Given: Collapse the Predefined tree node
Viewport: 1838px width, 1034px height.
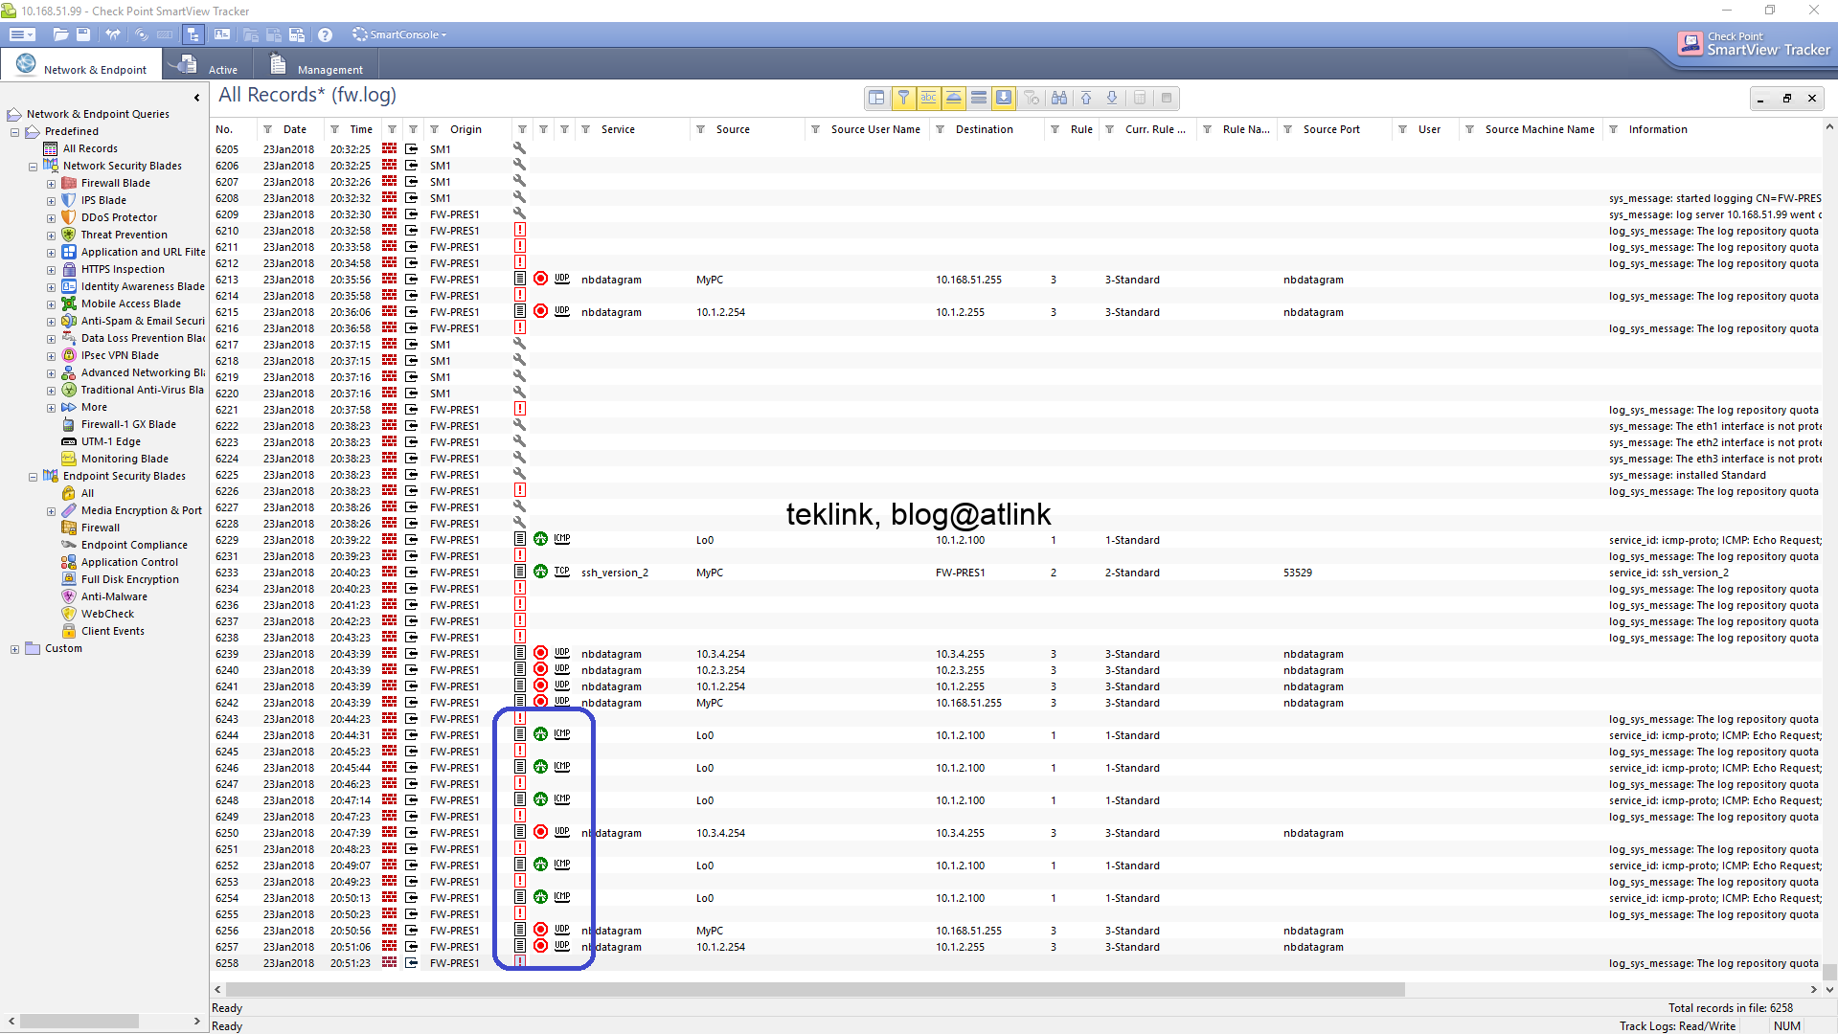Looking at the screenshot, I should (14, 132).
